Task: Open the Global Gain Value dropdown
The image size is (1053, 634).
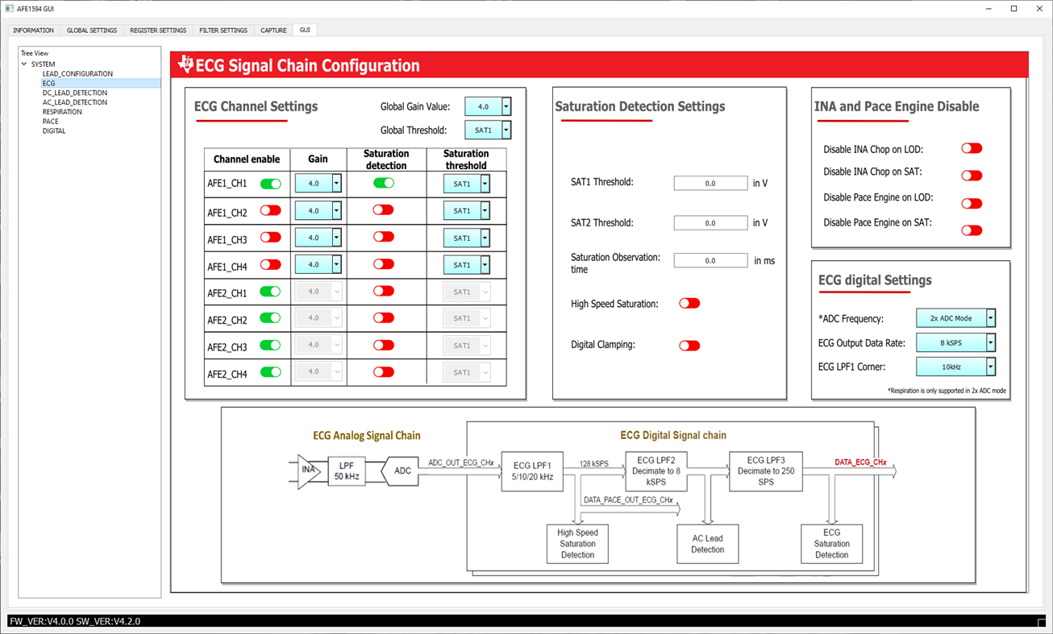Action: [x=488, y=106]
